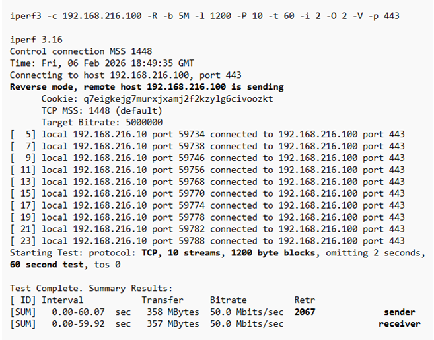The width and height of the screenshot is (434, 340).
Task: Click the stream line with local port 59778
Action: point(207,217)
